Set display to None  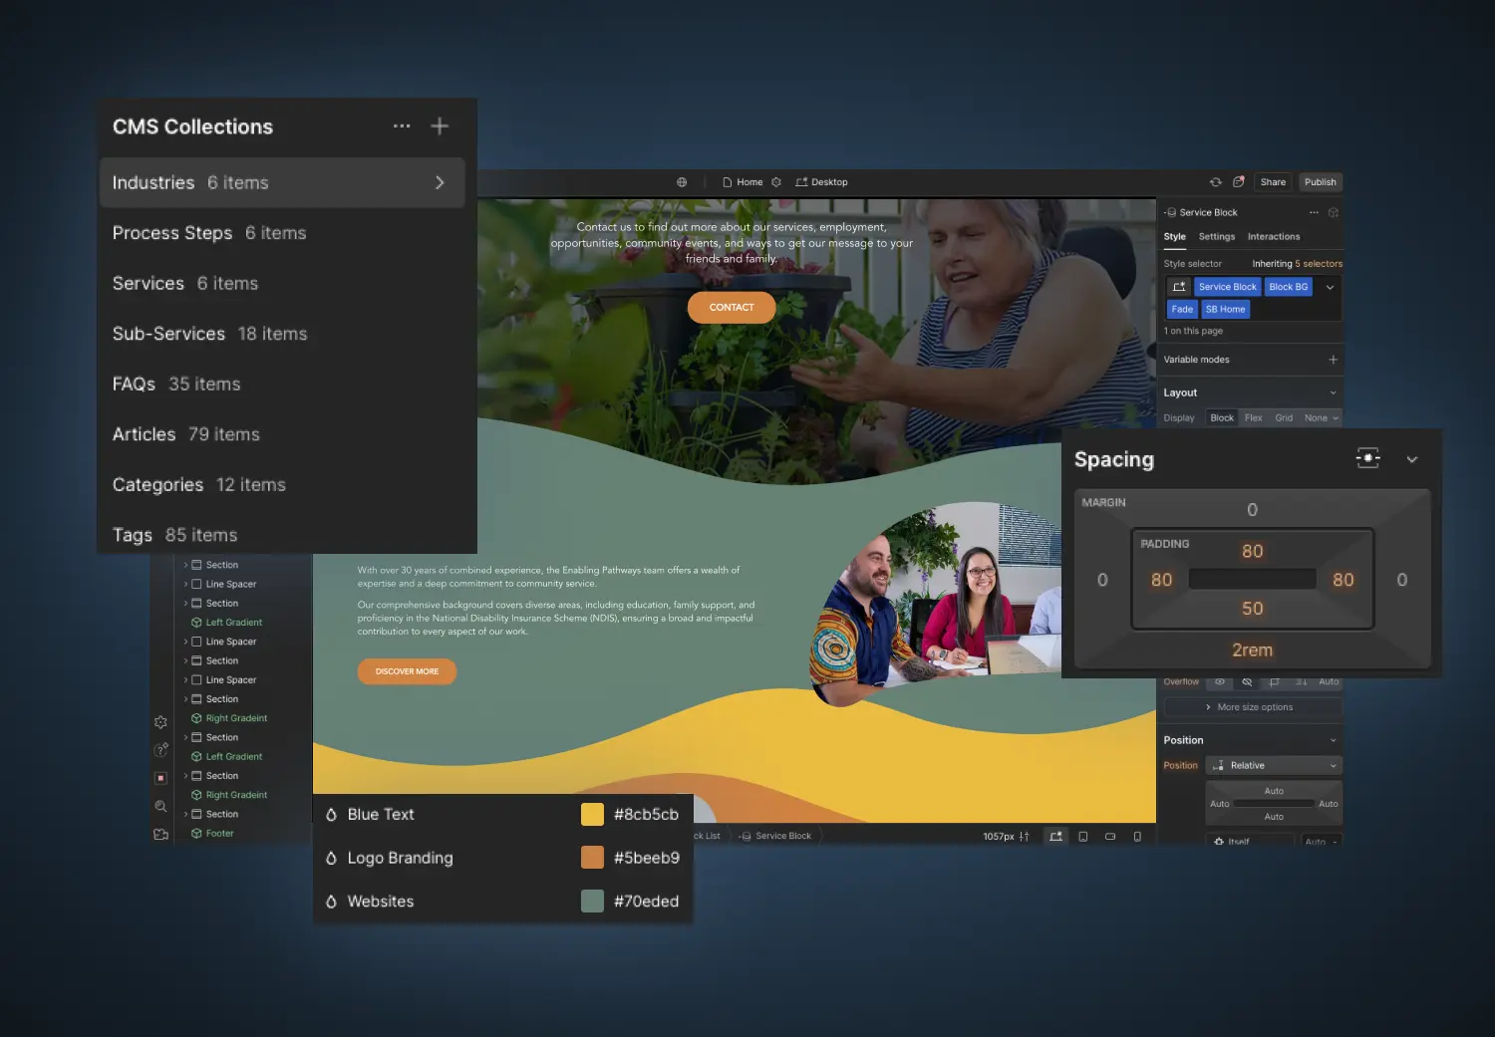(1322, 418)
